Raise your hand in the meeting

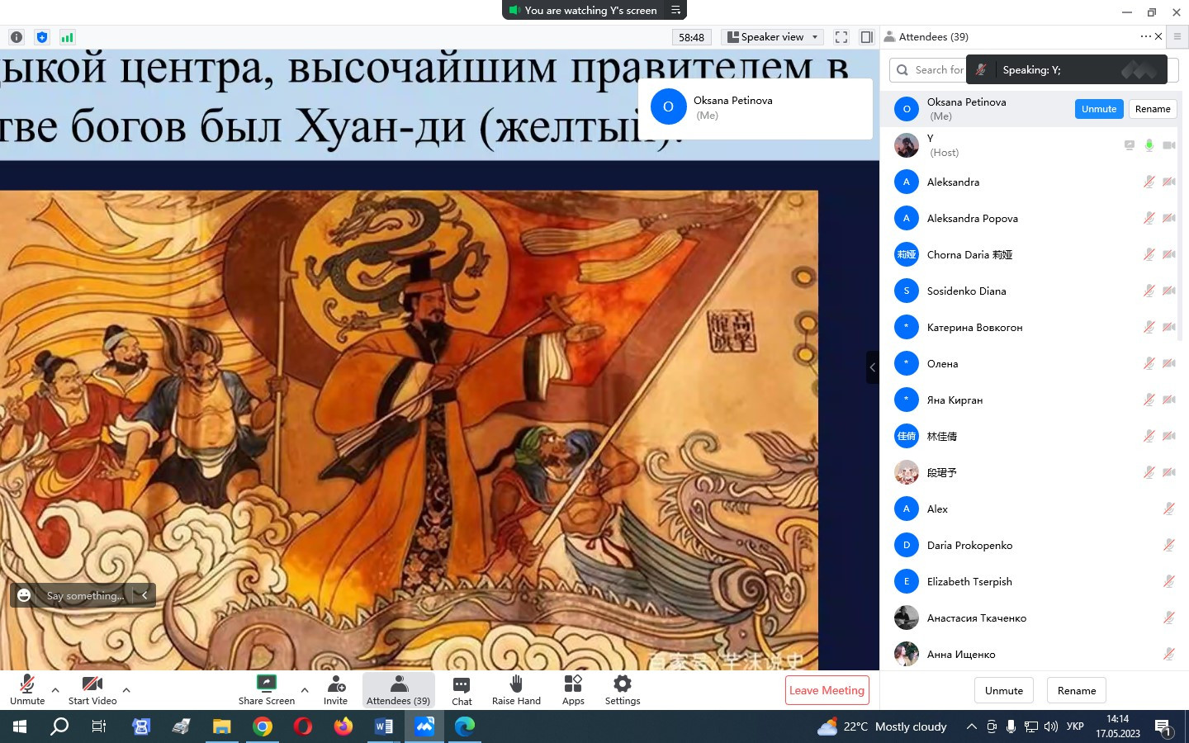pyautogui.click(x=516, y=689)
